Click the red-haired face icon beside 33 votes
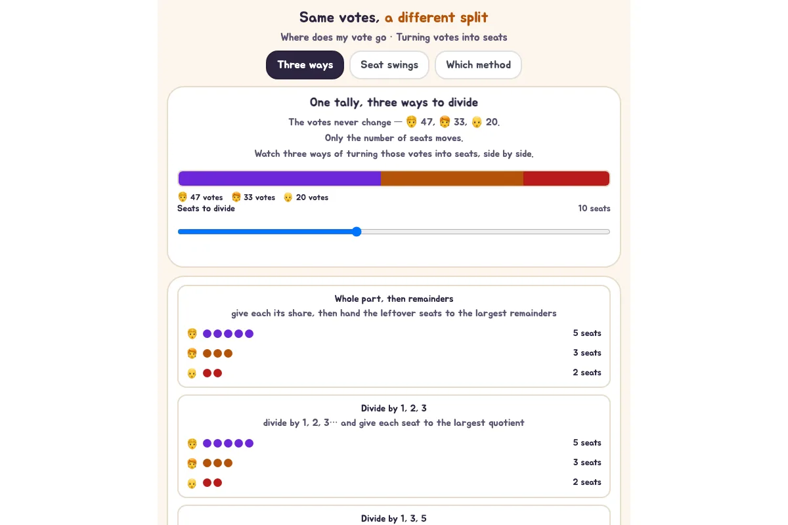Screen dimensions: 788x525 coord(236,197)
